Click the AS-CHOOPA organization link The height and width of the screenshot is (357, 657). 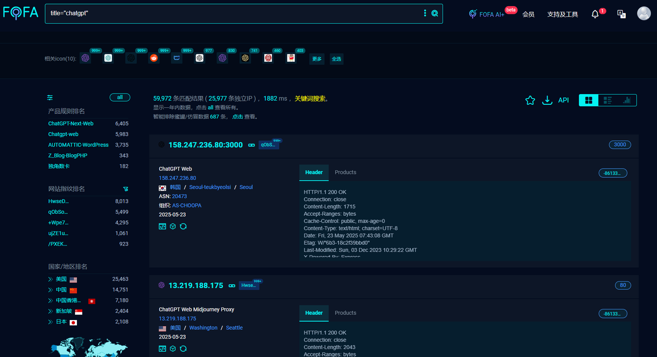(187, 205)
